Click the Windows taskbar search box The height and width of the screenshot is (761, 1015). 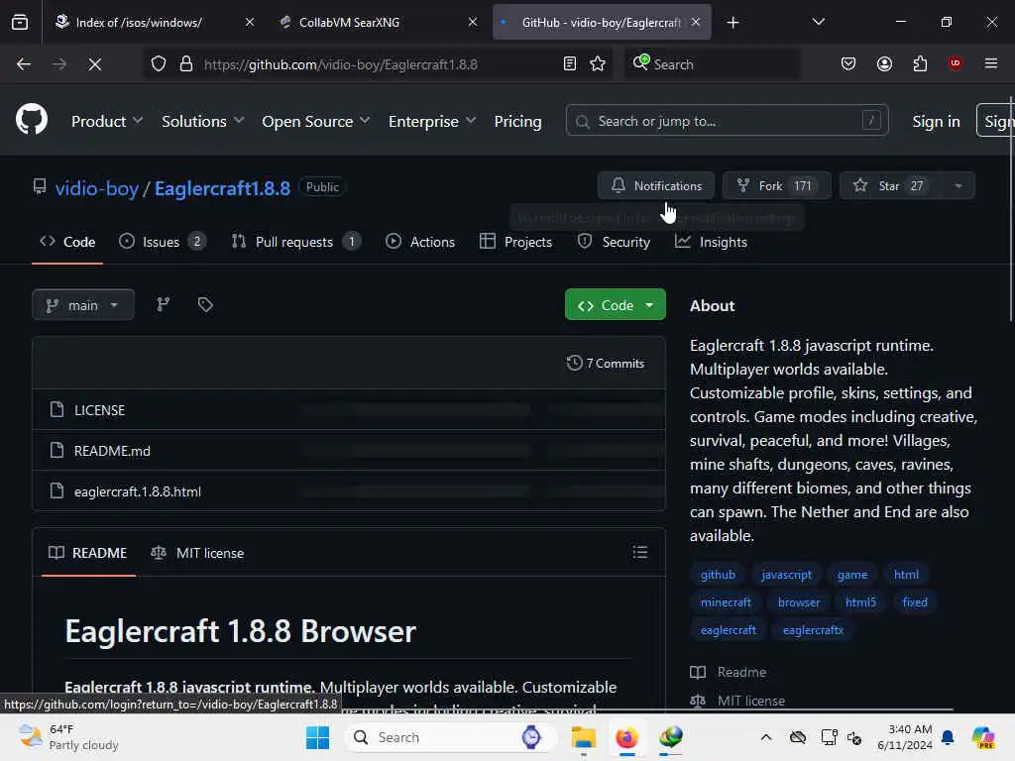451,737
